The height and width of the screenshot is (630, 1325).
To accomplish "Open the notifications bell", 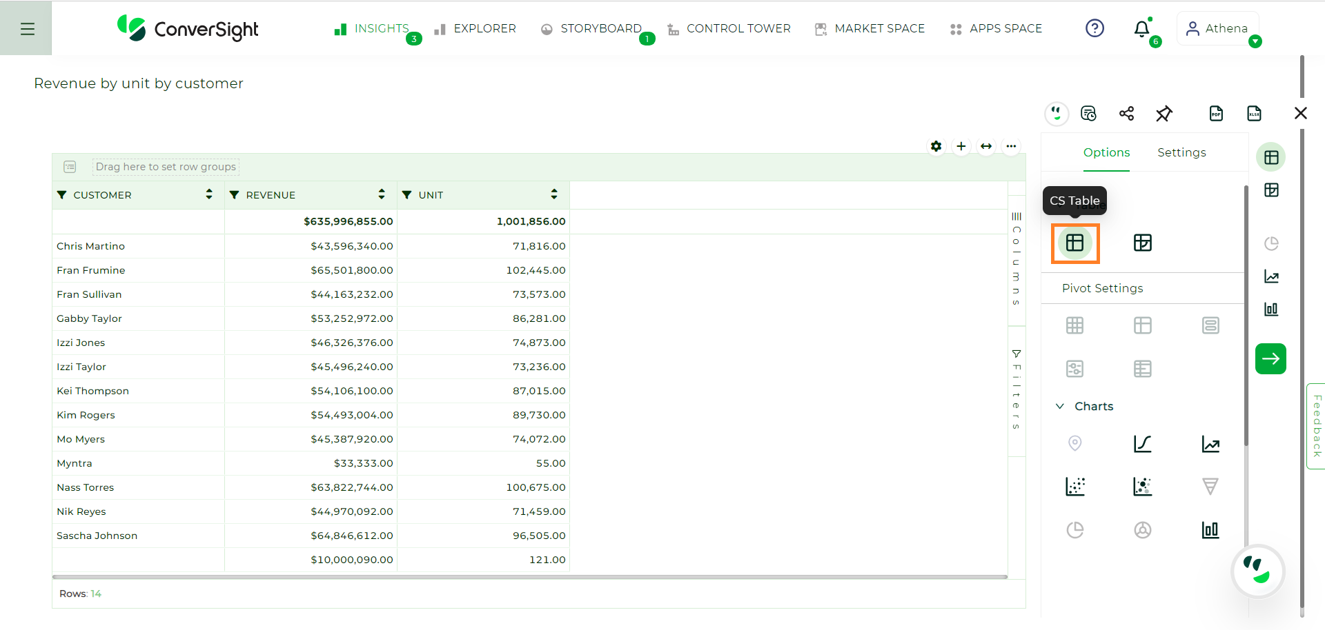I will pyautogui.click(x=1142, y=29).
